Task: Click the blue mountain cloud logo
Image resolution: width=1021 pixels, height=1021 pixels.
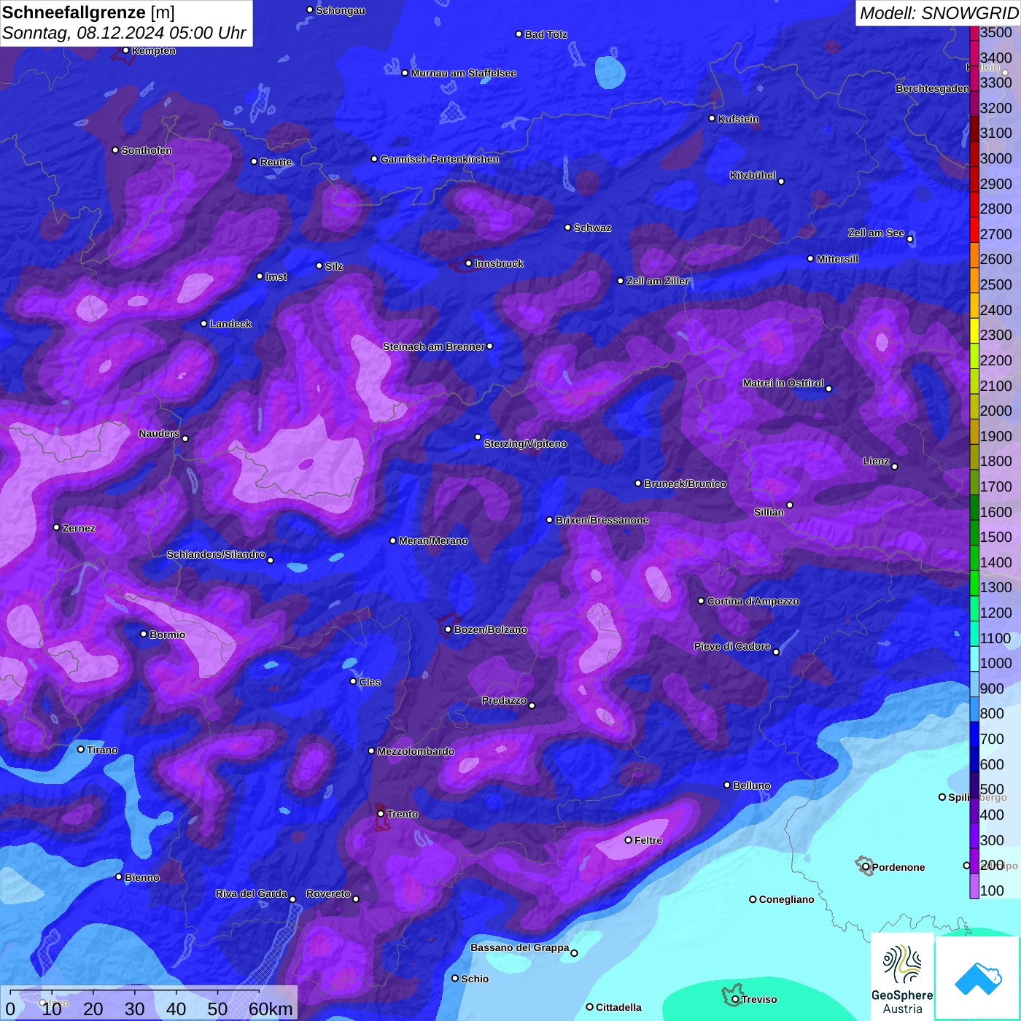Action: tap(977, 978)
